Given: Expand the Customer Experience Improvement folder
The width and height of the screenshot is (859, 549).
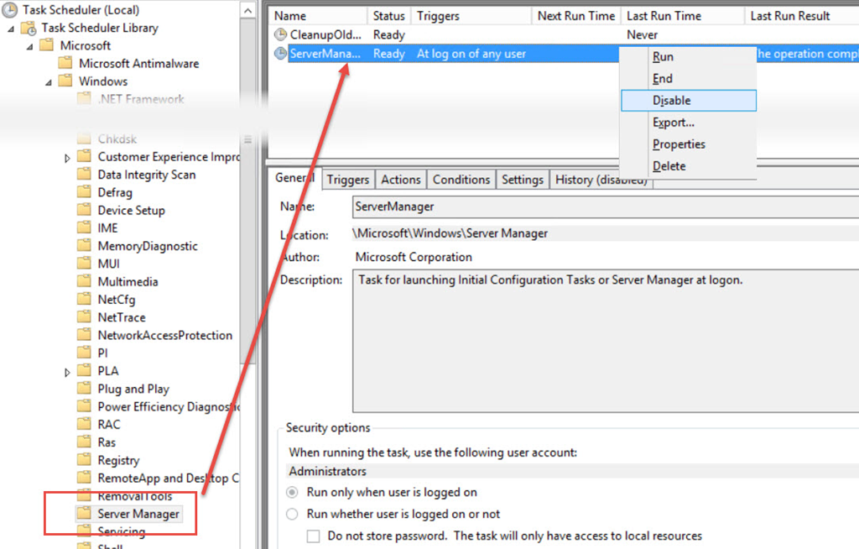Looking at the screenshot, I should 68,158.
